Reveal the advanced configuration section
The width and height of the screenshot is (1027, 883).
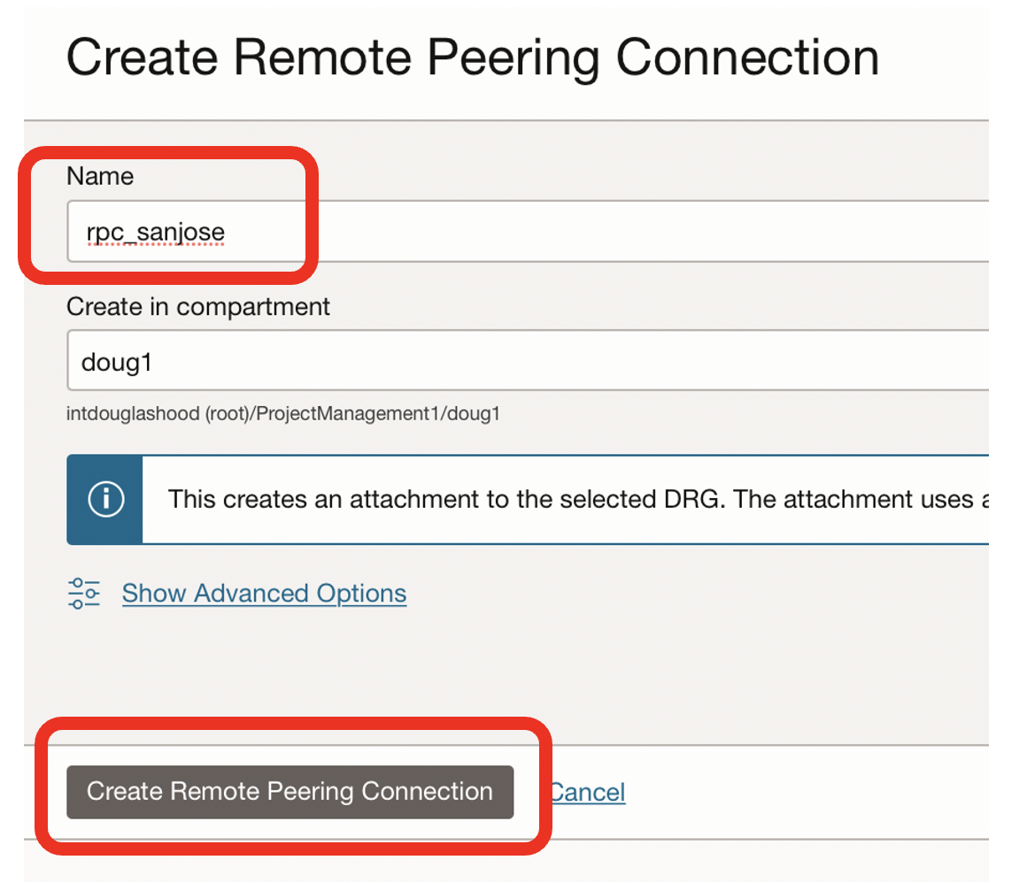tap(264, 593)
